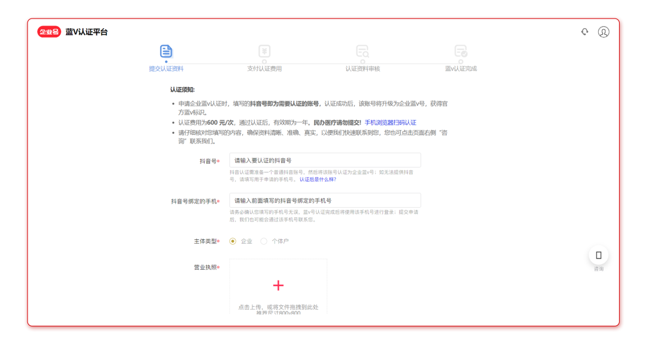This screenshot has width=646, height=345.
Task: Select the 个体户 radio button
Action: point(264,241)
